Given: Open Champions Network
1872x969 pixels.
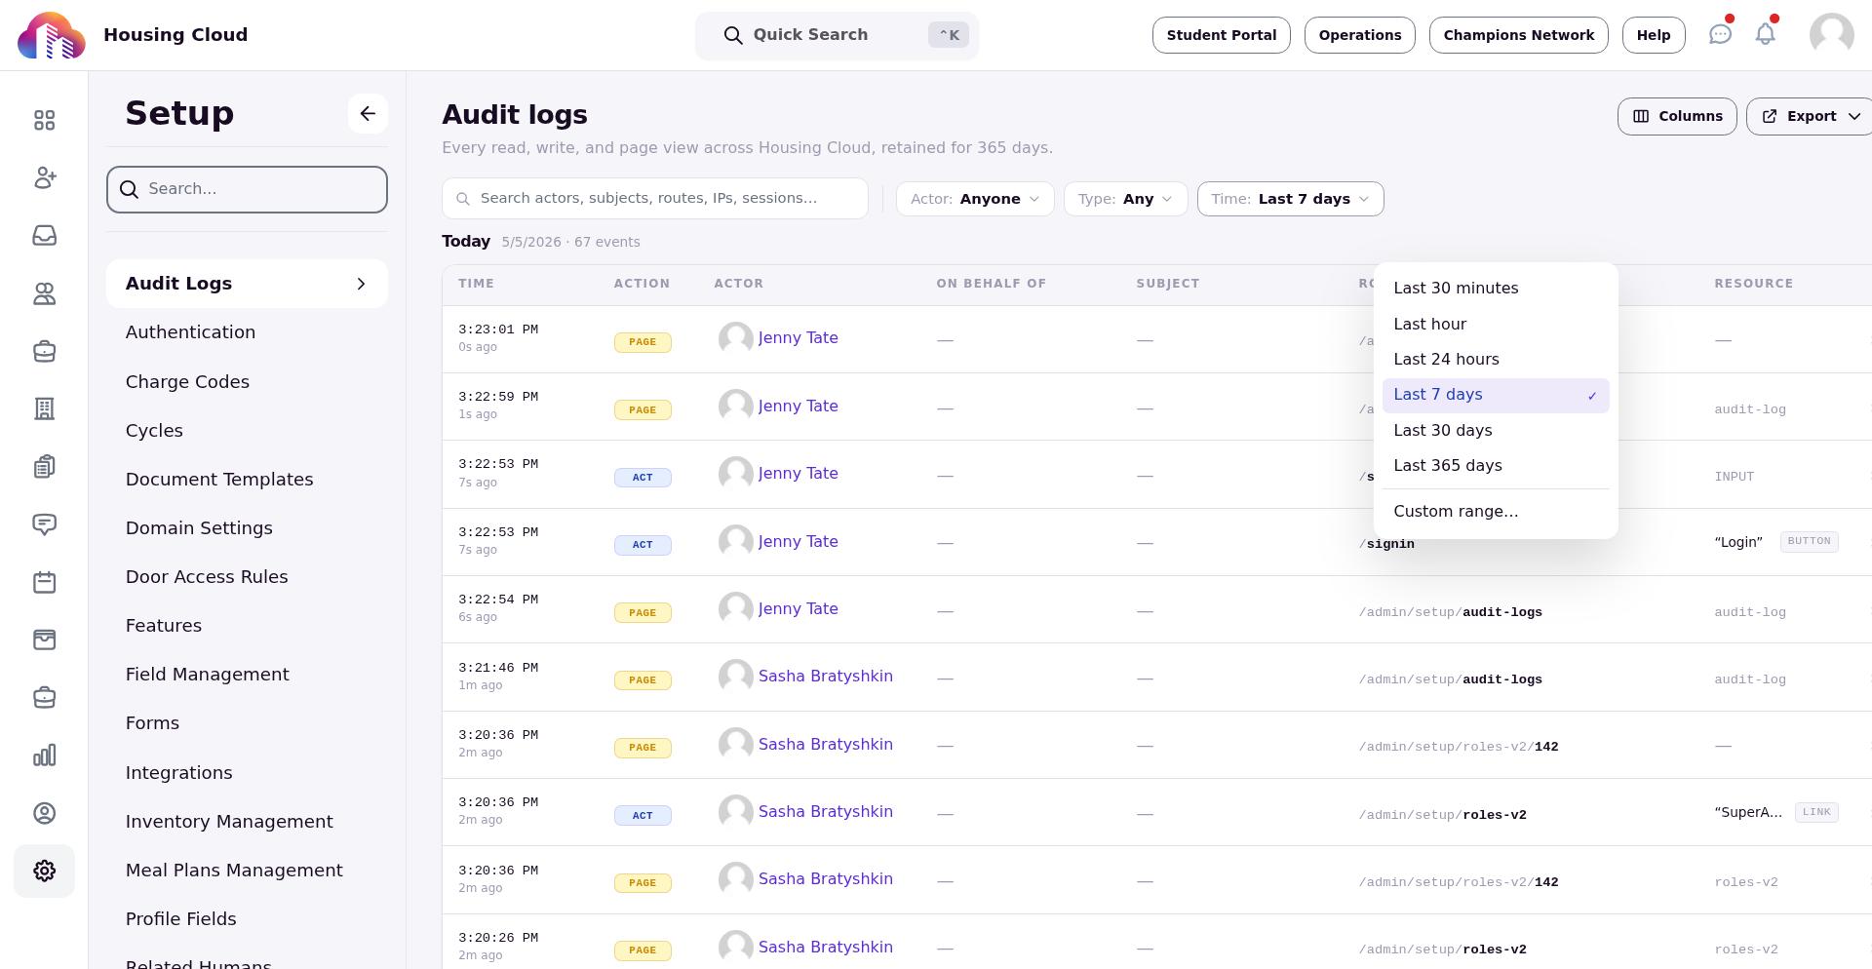Looking at the screenshot, I should tap(1518, 35).
